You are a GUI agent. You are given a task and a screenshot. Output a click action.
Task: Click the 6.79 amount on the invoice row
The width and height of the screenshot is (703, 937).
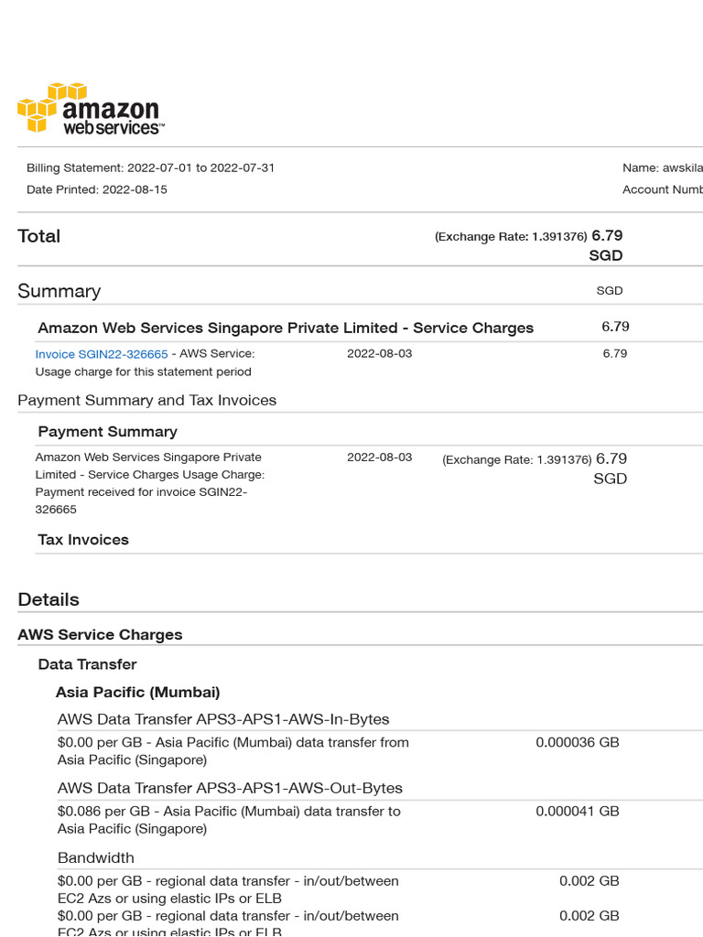[614, 354]
